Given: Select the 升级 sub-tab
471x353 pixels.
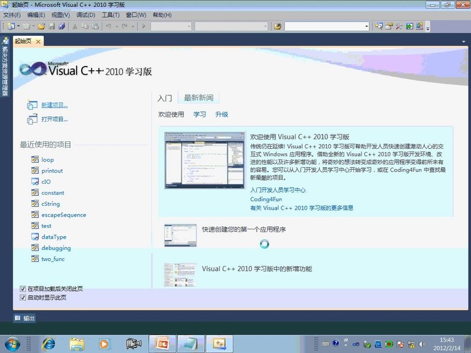Looking at the screenshot, I should click(x=222, y=114).
